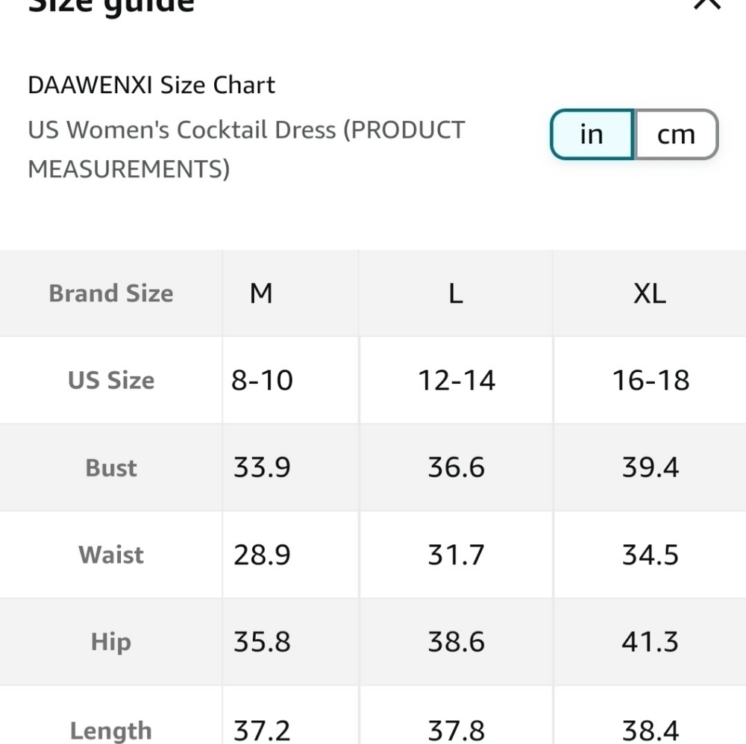Click the 37.8 length value for L
746x744 pixels.
457,731
